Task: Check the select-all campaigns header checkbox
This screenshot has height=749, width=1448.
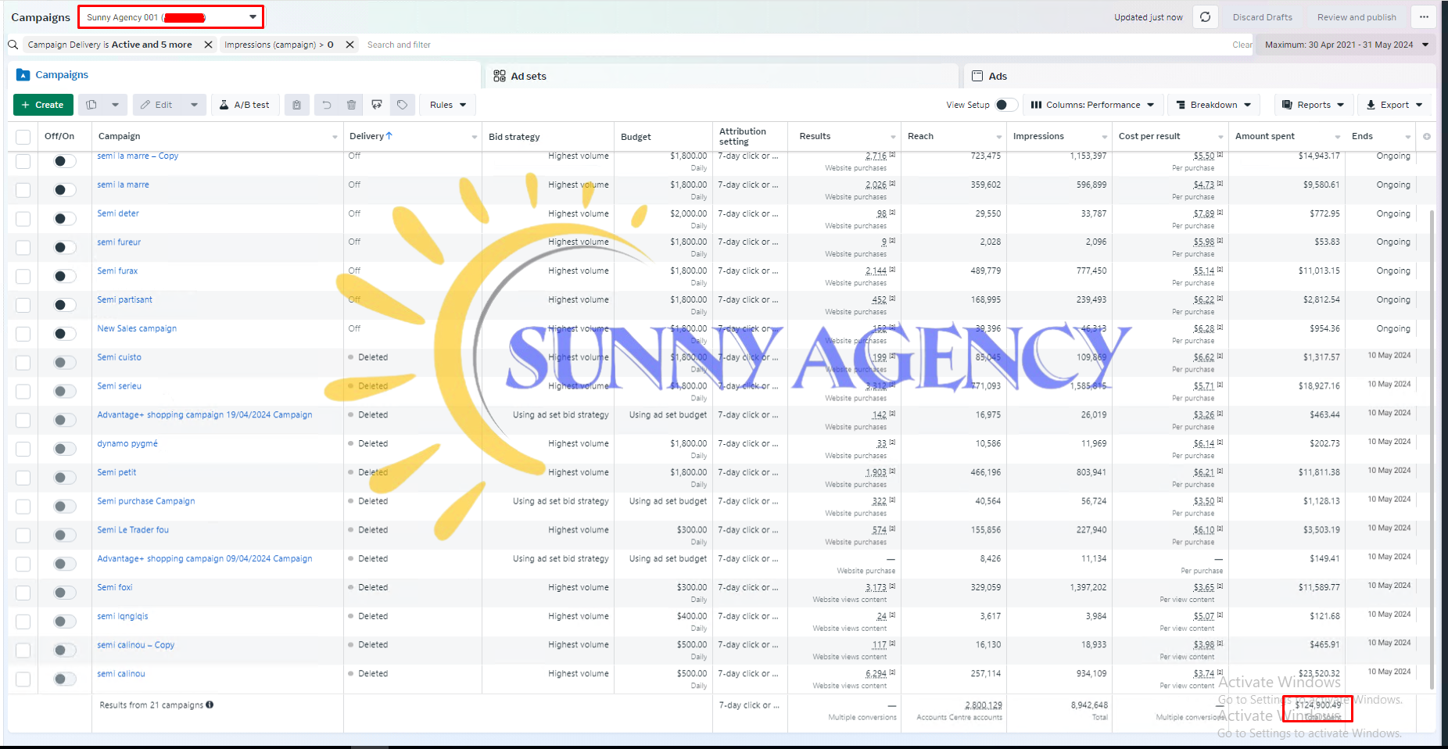Action: pyautogui.click(x=23, y=137)
